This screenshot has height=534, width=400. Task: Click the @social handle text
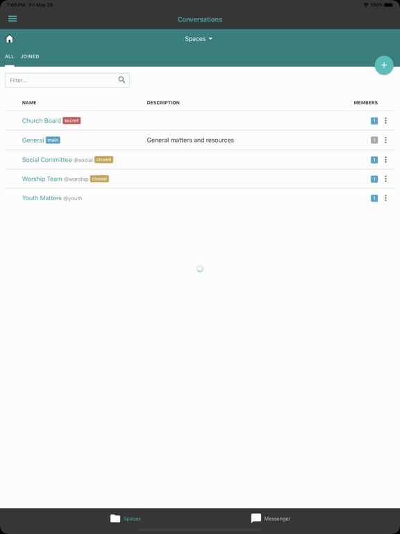point(83,160)
